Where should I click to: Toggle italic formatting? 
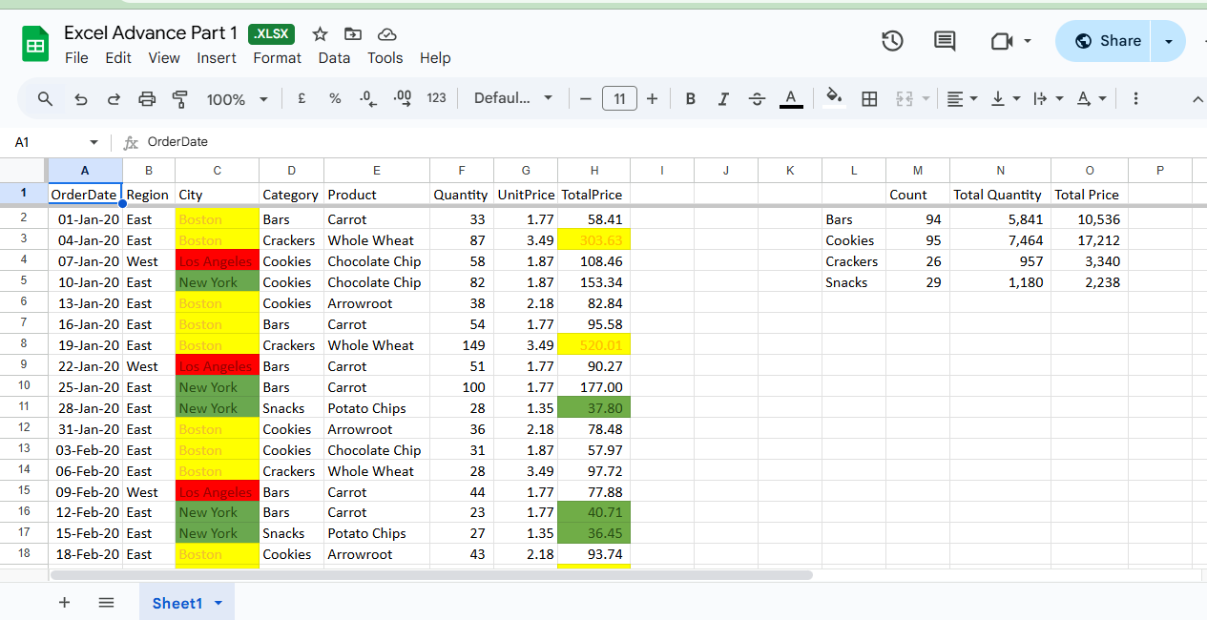[723, 99]
